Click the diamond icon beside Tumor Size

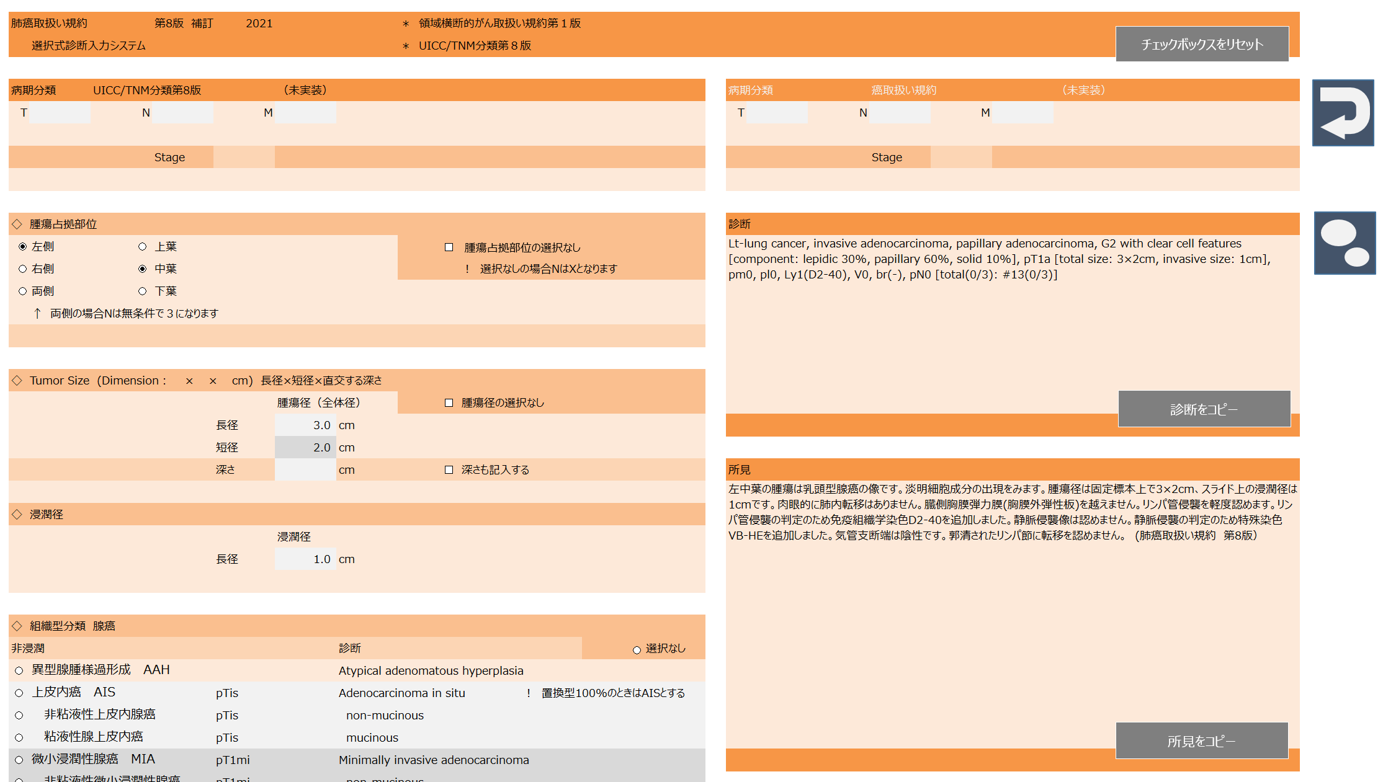(17, 380)
